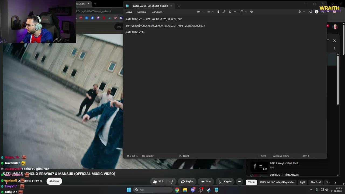This screenshot has width=345, height=194.
Task: Open a new browser tab in Chrome
Action: coord(95,4)
